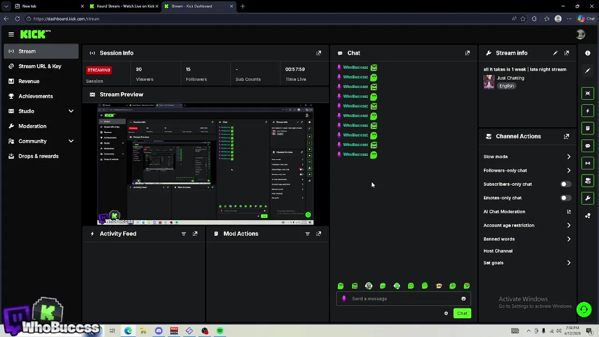Open Moderation in sidebar

click(x=41, y=126)
